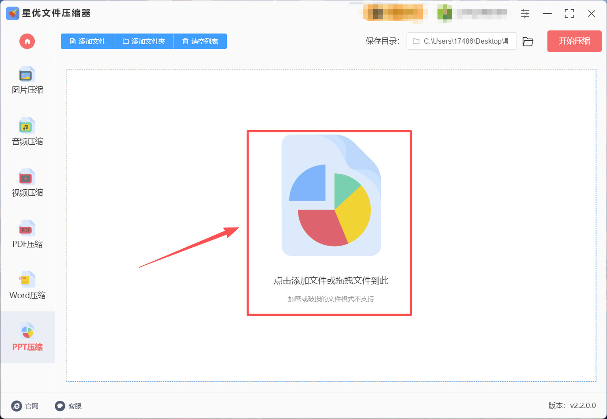Open the 官网 official website link
This screenshot has width=607, height=419.
pyautogui.click(x=25, y=406)
